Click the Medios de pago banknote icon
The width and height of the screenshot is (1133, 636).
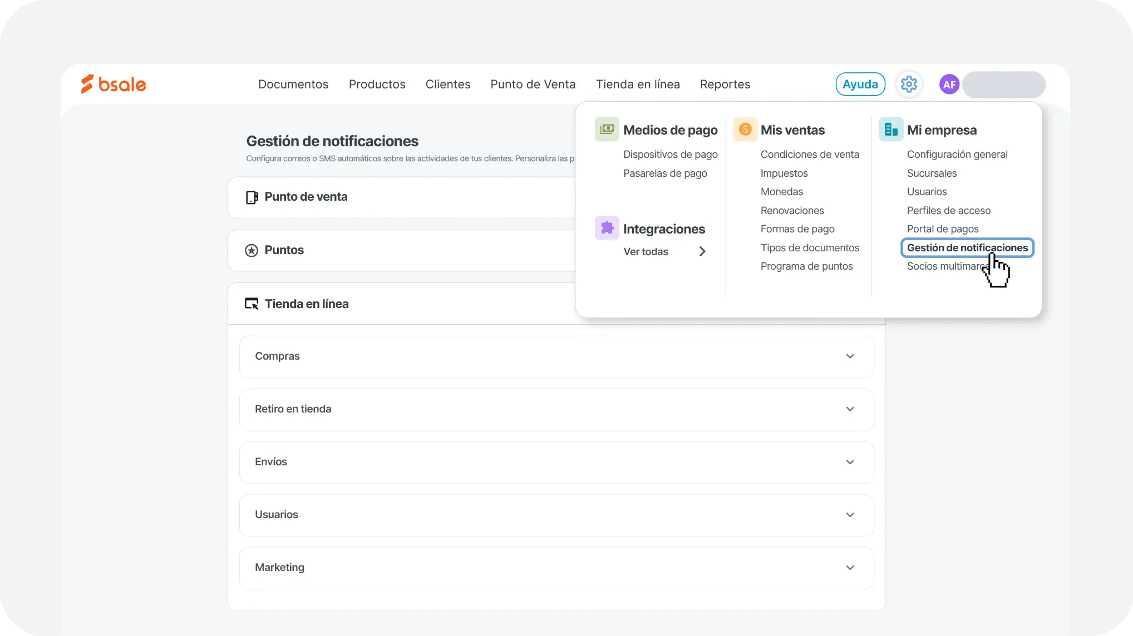[x=607, y=130]
